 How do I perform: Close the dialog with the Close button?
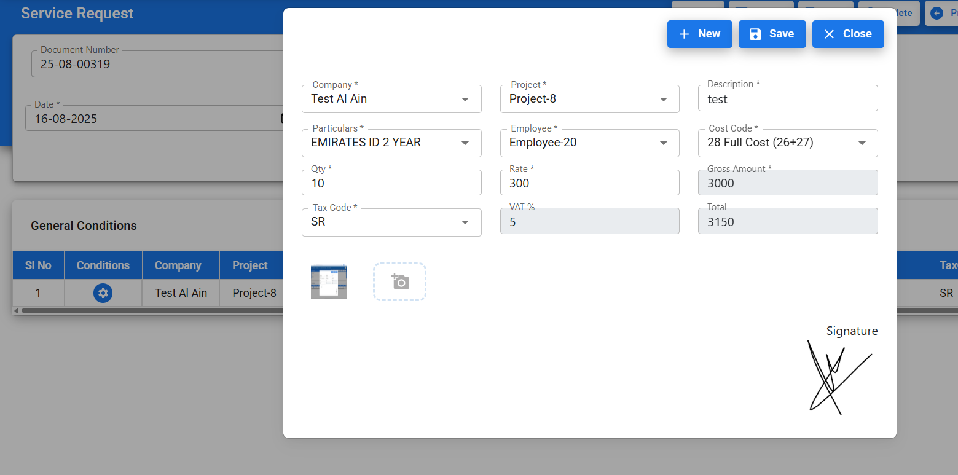[x=848, y=34]
